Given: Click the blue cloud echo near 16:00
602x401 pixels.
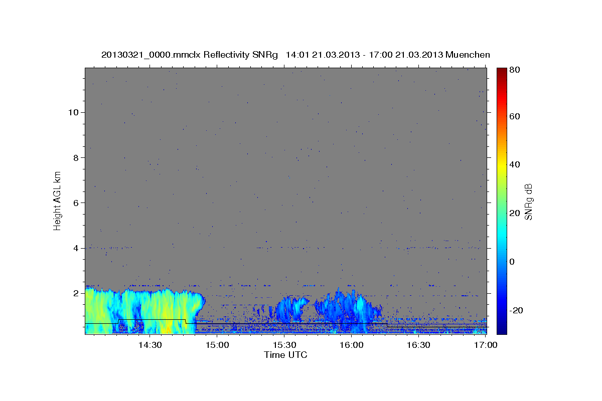Looking at the screenshot, I should 349,311.
